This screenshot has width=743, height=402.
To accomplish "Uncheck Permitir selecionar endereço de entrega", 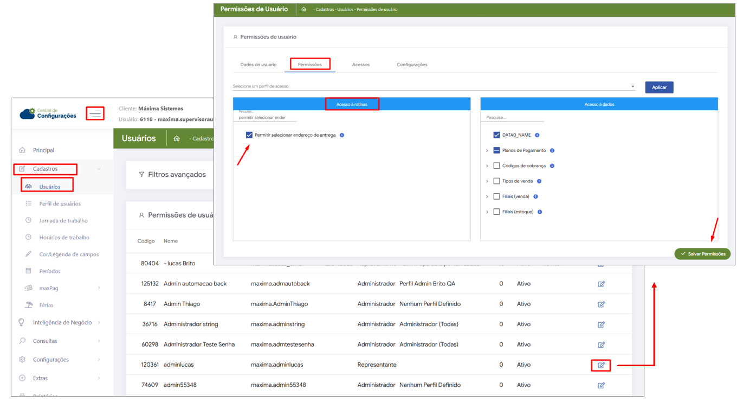I will click(x=249, y=135).
